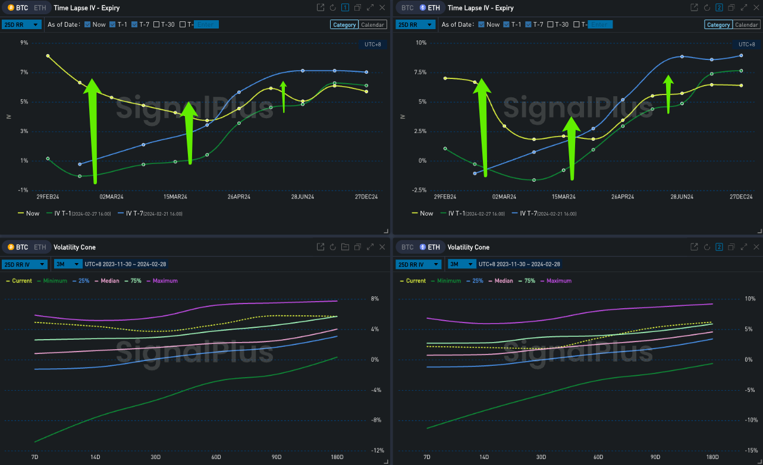
Task: Enable T-30 checkbox in BTC Time Lapse
Action: (x=156, y=24)
